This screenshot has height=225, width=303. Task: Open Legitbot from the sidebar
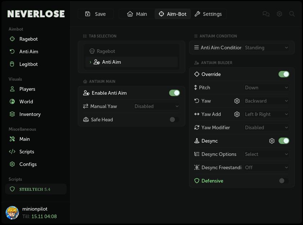point(28,64)
